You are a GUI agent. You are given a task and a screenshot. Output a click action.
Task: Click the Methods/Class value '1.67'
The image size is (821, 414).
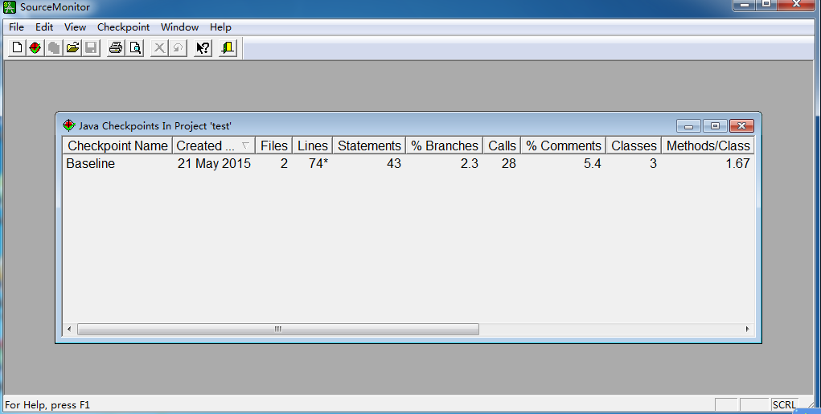click(x=737, y=164)
